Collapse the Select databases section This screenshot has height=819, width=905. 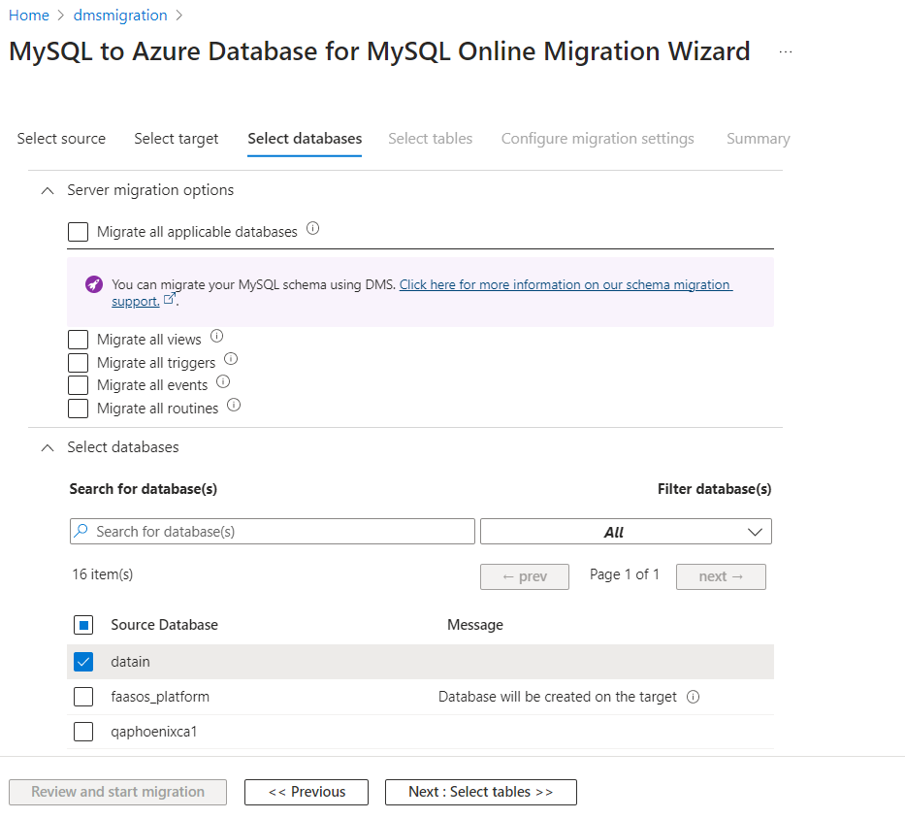47,448
